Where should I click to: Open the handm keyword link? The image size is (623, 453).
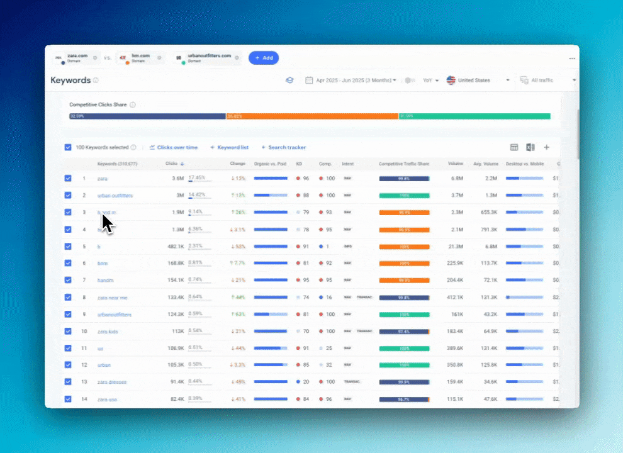click(105, 281)
